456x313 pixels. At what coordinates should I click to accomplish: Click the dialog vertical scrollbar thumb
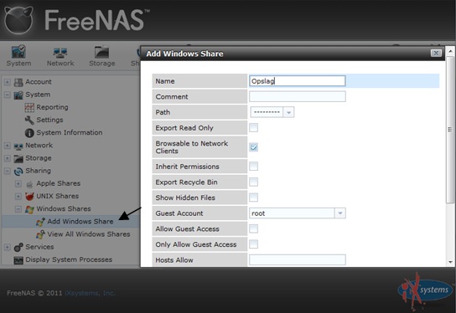coord(450,130)
